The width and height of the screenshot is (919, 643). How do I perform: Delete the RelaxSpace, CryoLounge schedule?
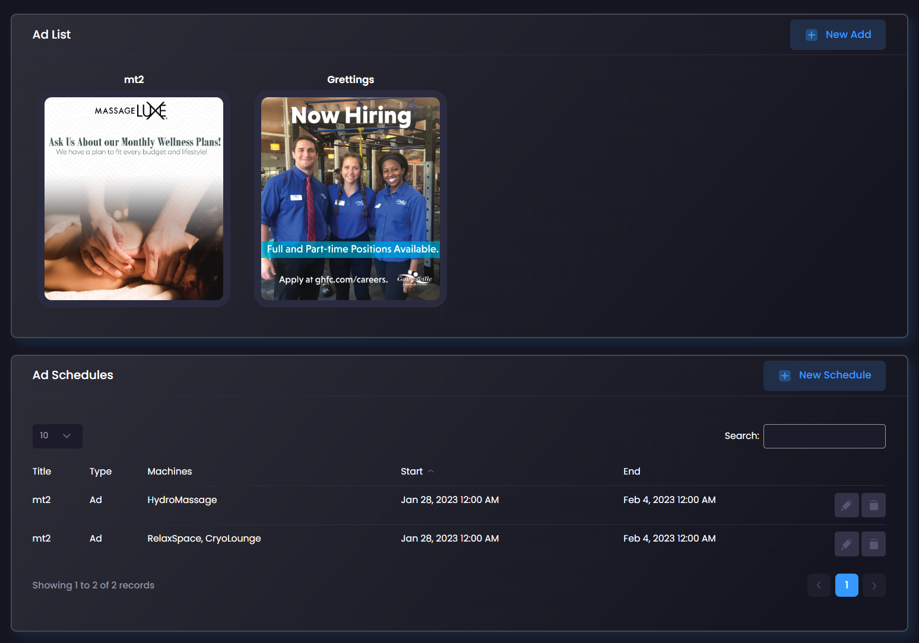pos(873,544)
